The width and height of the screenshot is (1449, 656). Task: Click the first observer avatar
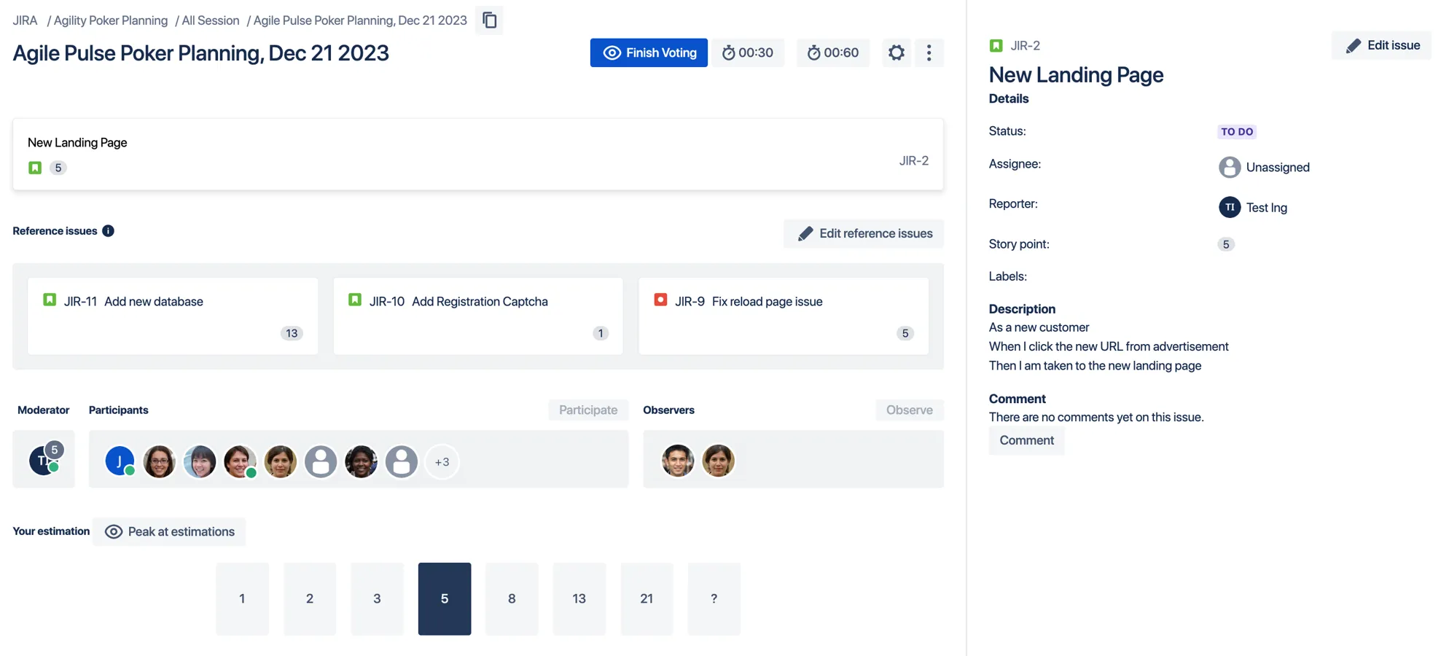(x=678, y=461)
